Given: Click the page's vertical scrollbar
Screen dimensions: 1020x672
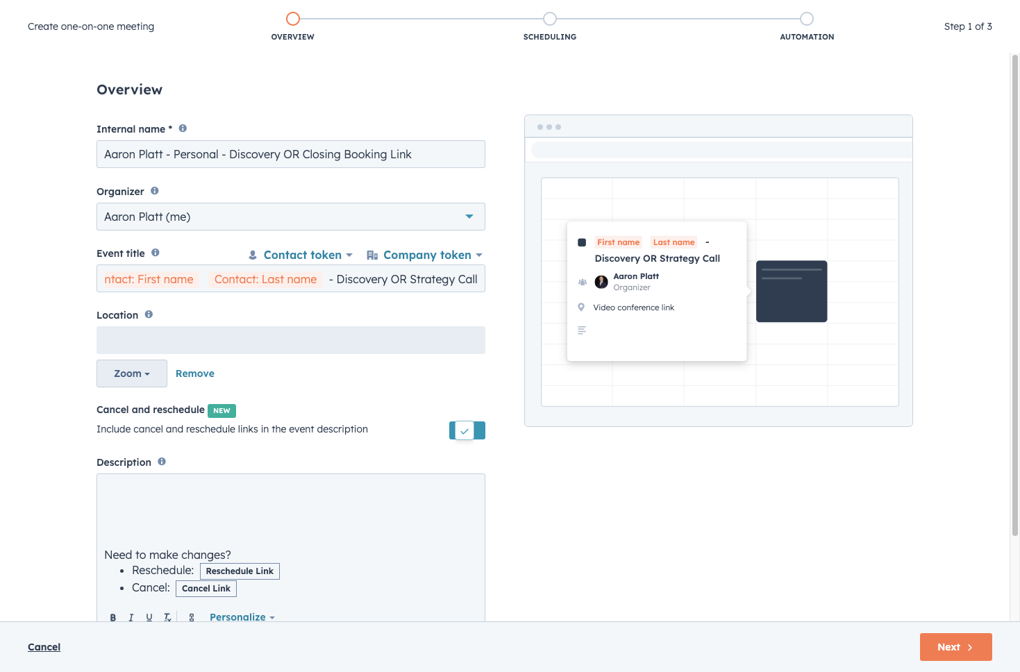Looking at the screenshot, I should coord(1015,295).
